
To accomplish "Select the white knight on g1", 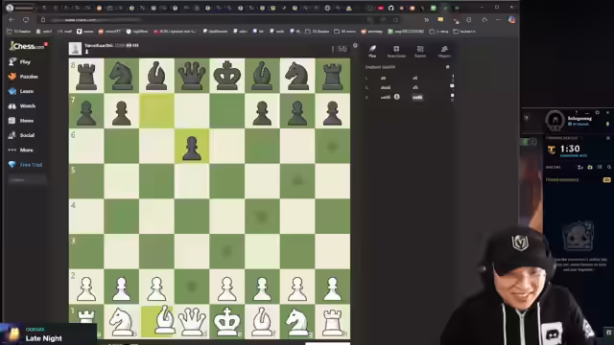I will (x=297, y=322).
